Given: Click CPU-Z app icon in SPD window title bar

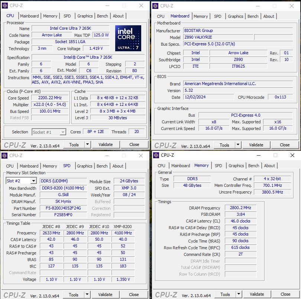Looking at the screenshot, I should coord(5,156).
